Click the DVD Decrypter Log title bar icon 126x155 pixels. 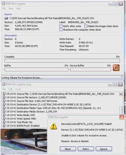click(x=3, y=84)
